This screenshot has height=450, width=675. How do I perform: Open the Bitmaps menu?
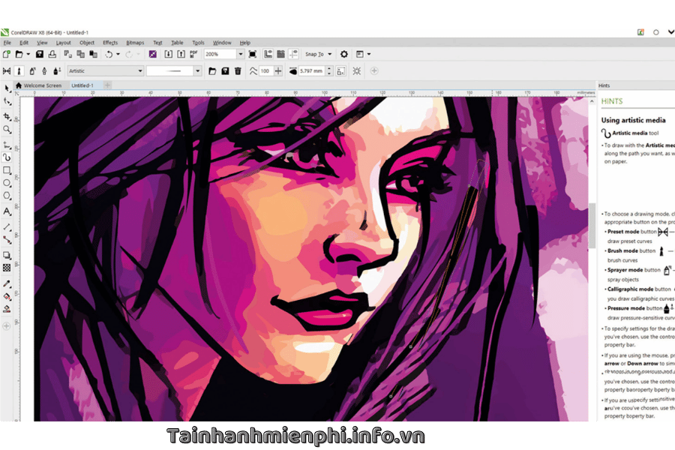[135, 43]
